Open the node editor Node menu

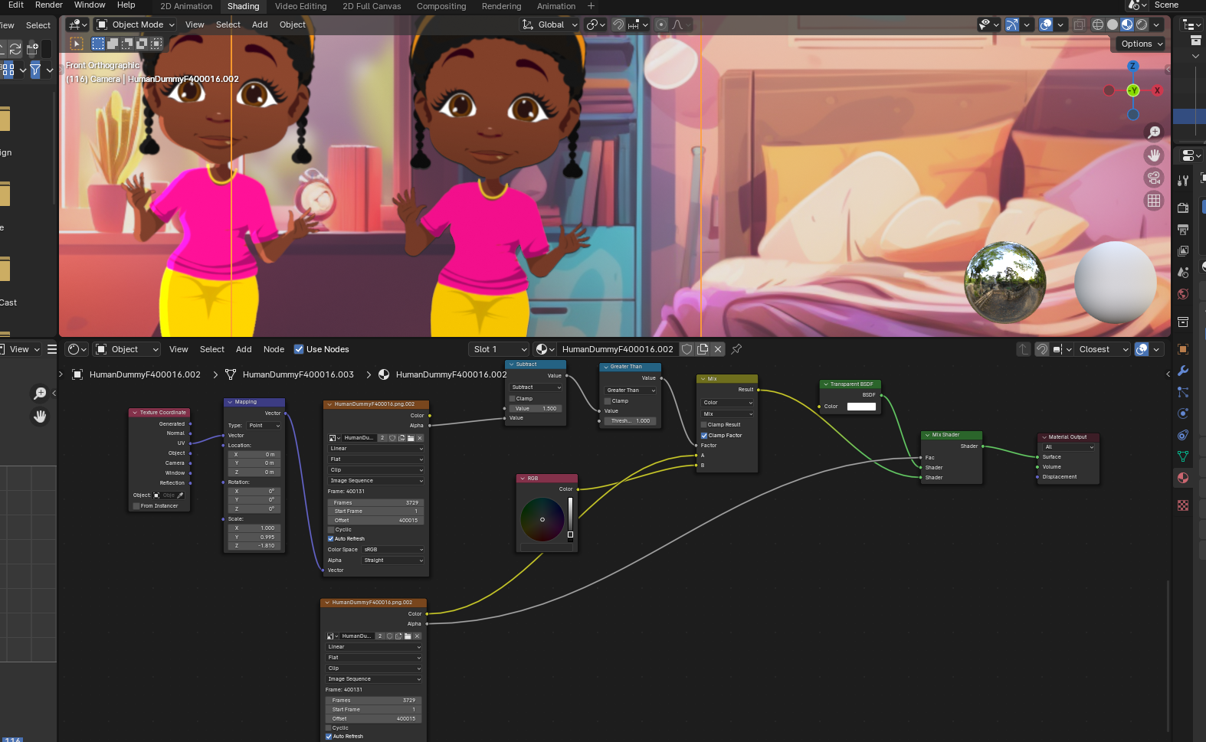(274, 349)
